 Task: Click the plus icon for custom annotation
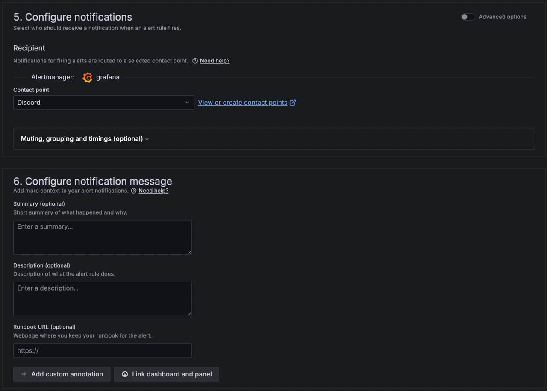tap(24, 374)
